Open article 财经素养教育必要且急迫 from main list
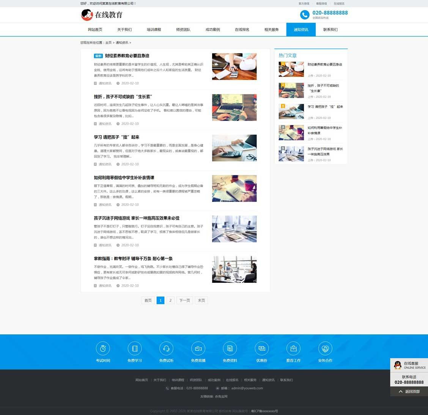The width and height of the screenshot is (428, 415). (x=127, y=56)
